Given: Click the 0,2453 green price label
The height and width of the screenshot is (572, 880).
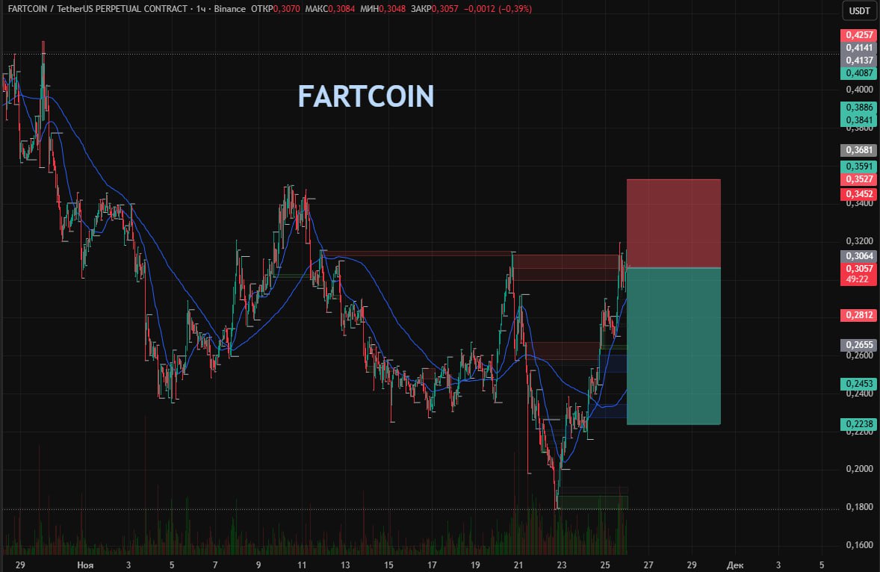Looking at the screenshot, I should pos(858,383).
